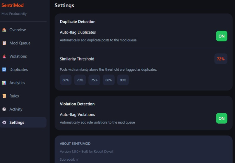Click the Version 1.0.0 text line
Image resolution: width=235 pixels, height=163 pixels.
click(87, 151)
